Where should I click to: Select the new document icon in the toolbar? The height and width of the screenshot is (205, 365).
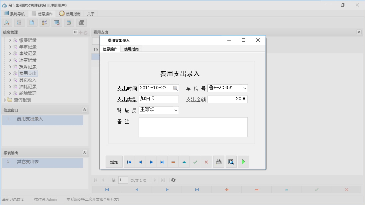click(32, 22)
